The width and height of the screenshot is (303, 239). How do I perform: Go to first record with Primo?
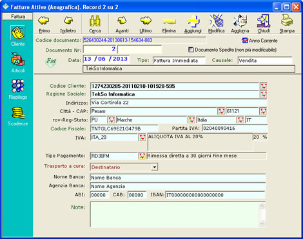(x=44, y=24)
